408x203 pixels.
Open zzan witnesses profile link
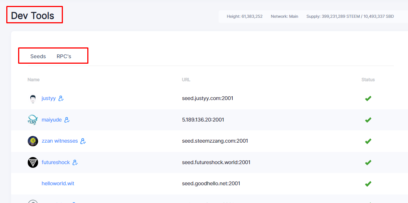point(60,141)
